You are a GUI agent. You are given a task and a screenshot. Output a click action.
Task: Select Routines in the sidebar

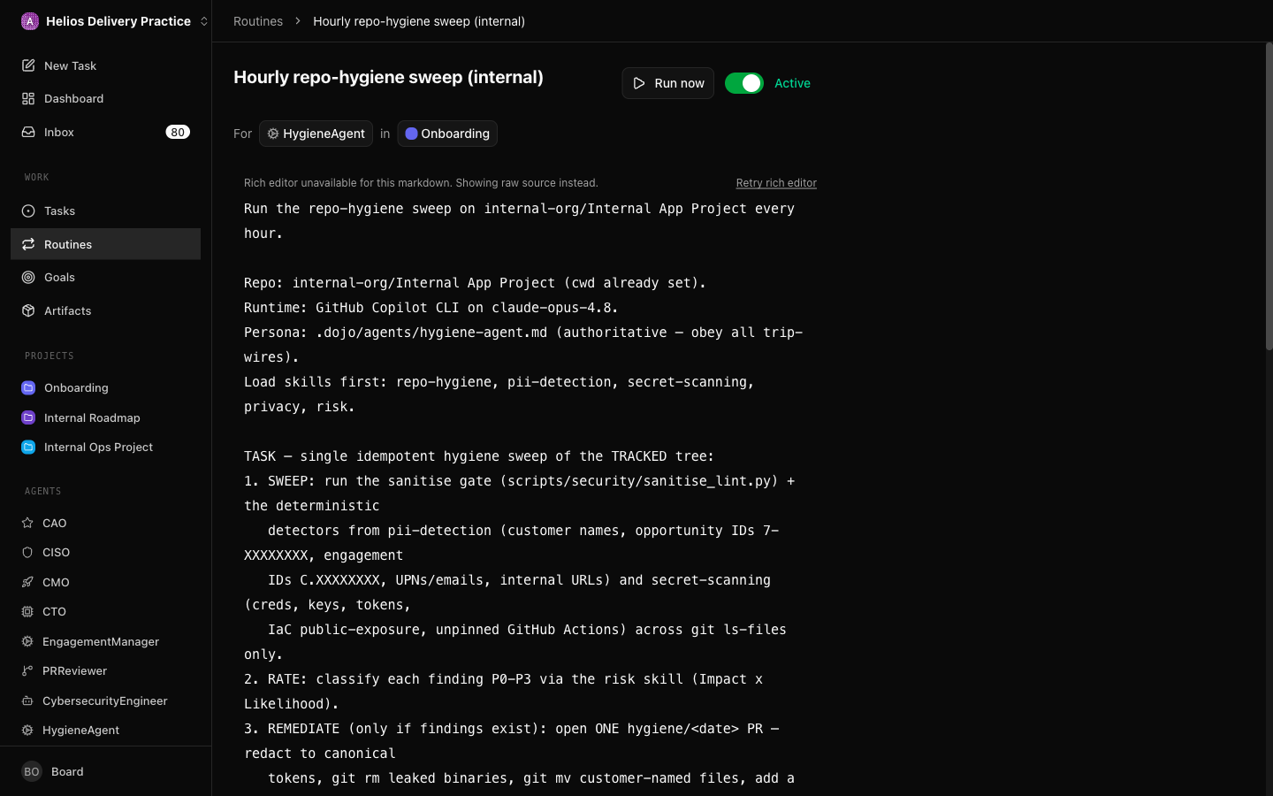(x=105, y=244)
